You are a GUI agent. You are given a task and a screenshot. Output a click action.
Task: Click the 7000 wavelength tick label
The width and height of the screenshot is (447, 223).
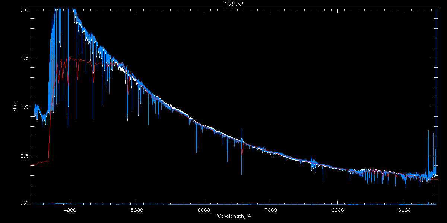click(271, 210)
